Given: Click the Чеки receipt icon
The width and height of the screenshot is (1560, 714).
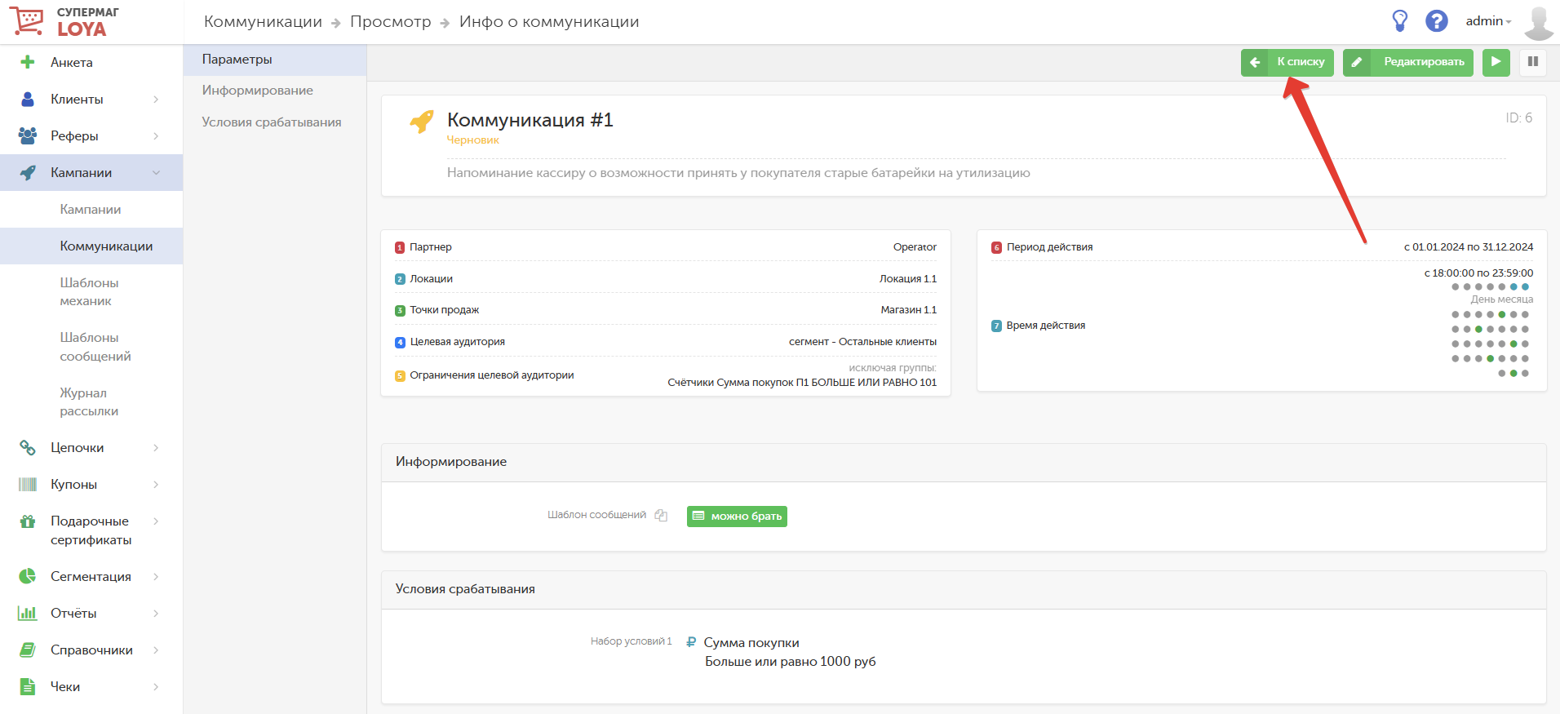Looking at the screenshot, I should coord(28,686).
